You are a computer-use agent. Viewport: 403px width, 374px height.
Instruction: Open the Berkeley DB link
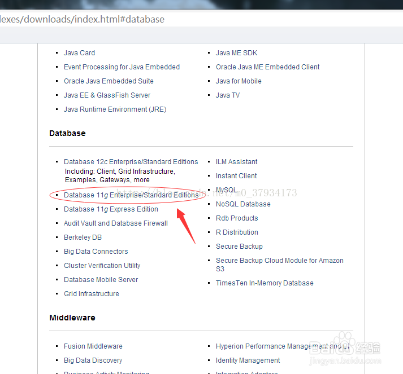83,237
